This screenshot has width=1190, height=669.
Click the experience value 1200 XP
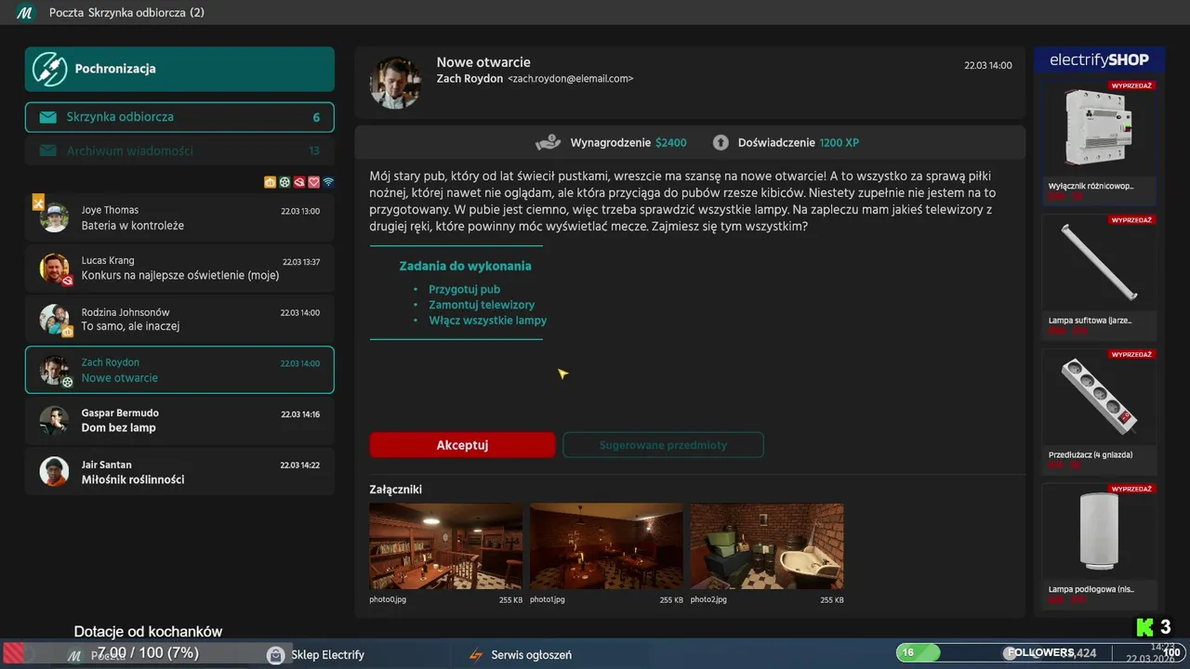pyautogui.click(x=840, y=143)
